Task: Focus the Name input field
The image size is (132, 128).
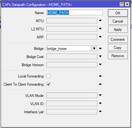Action: tap(75, 13)
